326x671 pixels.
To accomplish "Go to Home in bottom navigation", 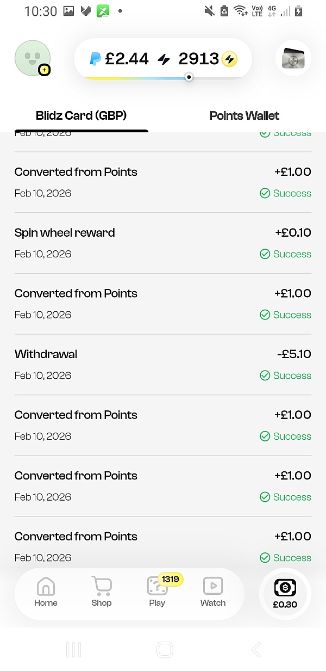I will click(x=46, y=592).
